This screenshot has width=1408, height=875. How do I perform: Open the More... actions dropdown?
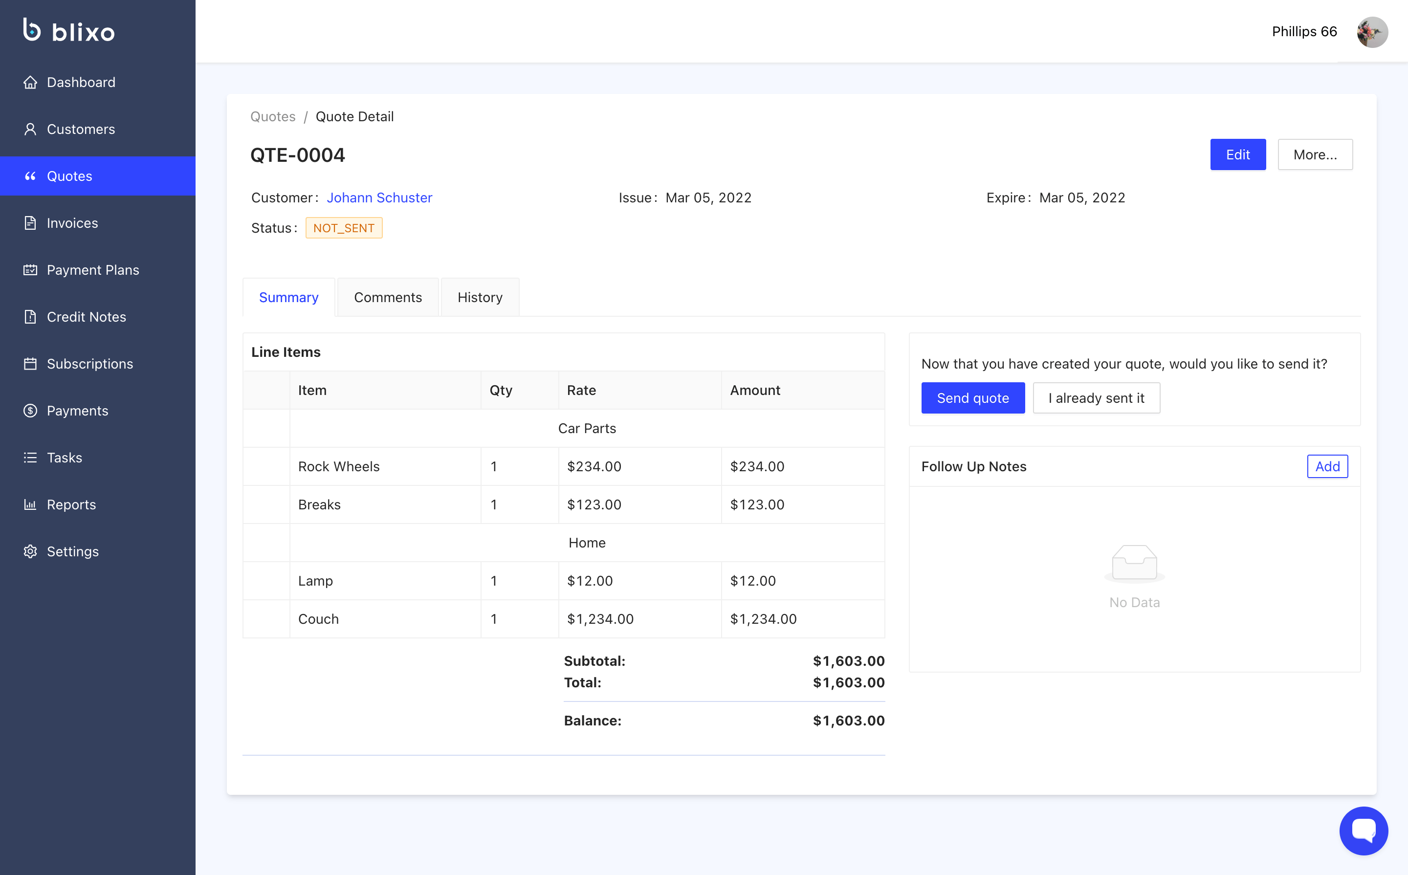tap(1314, 154)
